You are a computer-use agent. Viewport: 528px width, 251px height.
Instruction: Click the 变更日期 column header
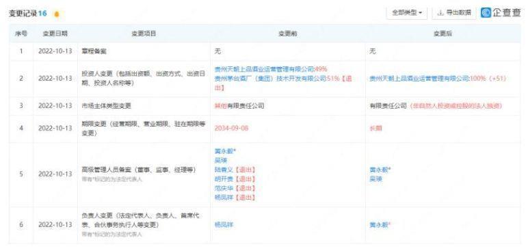[x=55, y=34]
